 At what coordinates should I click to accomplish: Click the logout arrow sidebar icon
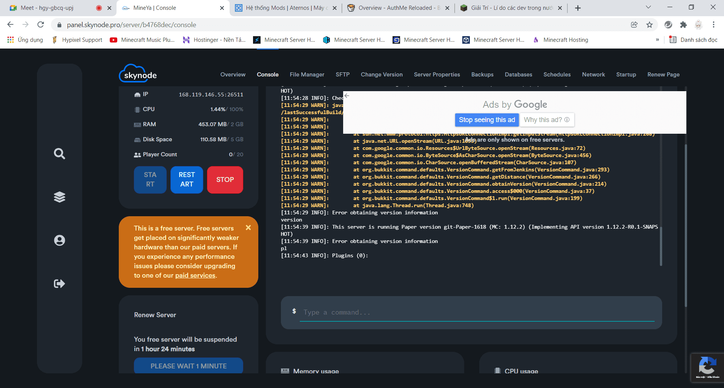59,284
